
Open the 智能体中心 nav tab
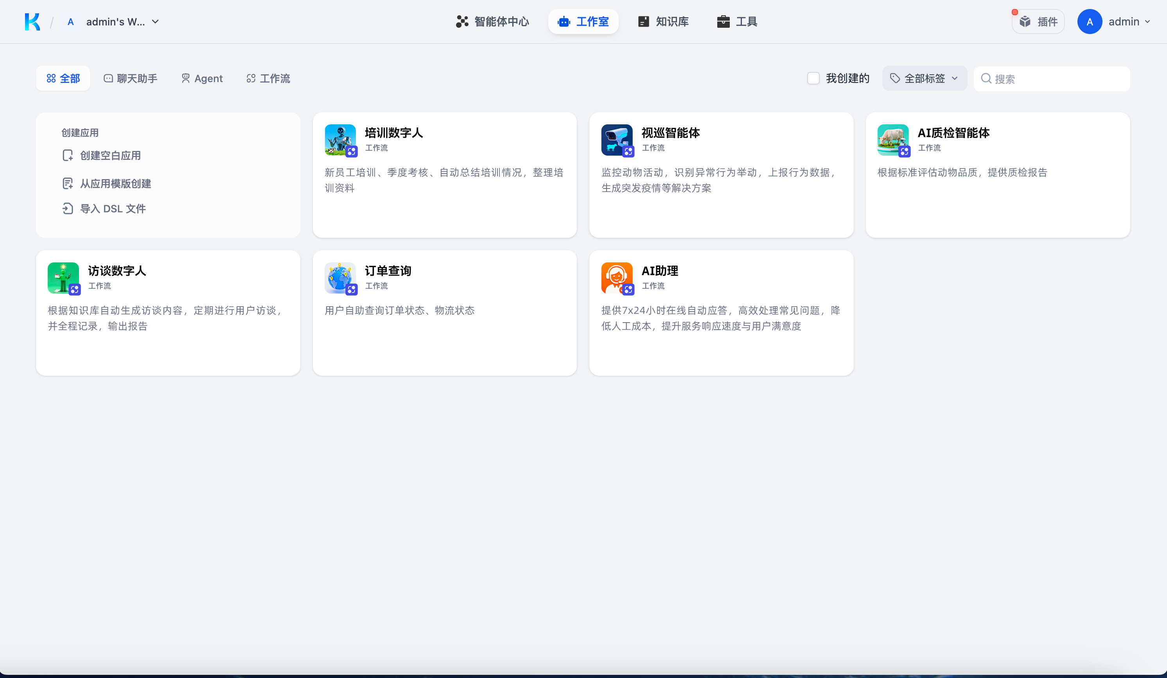tap(492, 22)
